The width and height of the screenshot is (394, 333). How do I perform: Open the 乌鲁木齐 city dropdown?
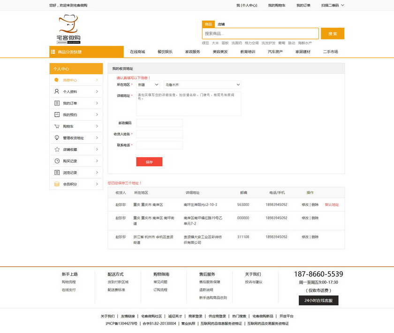coord(202,85)
